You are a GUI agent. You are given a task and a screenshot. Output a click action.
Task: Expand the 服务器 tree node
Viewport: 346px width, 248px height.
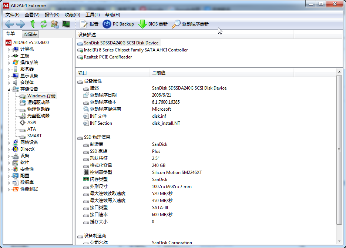tap(9, 70)
